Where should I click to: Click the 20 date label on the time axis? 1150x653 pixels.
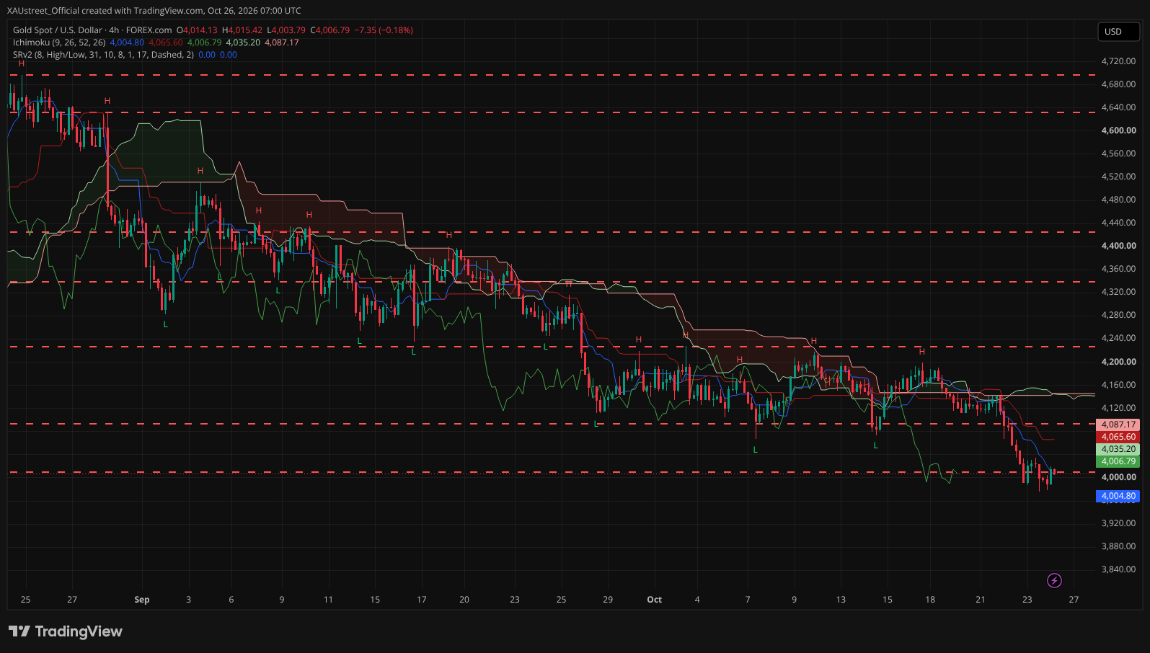tap(464, 600)
